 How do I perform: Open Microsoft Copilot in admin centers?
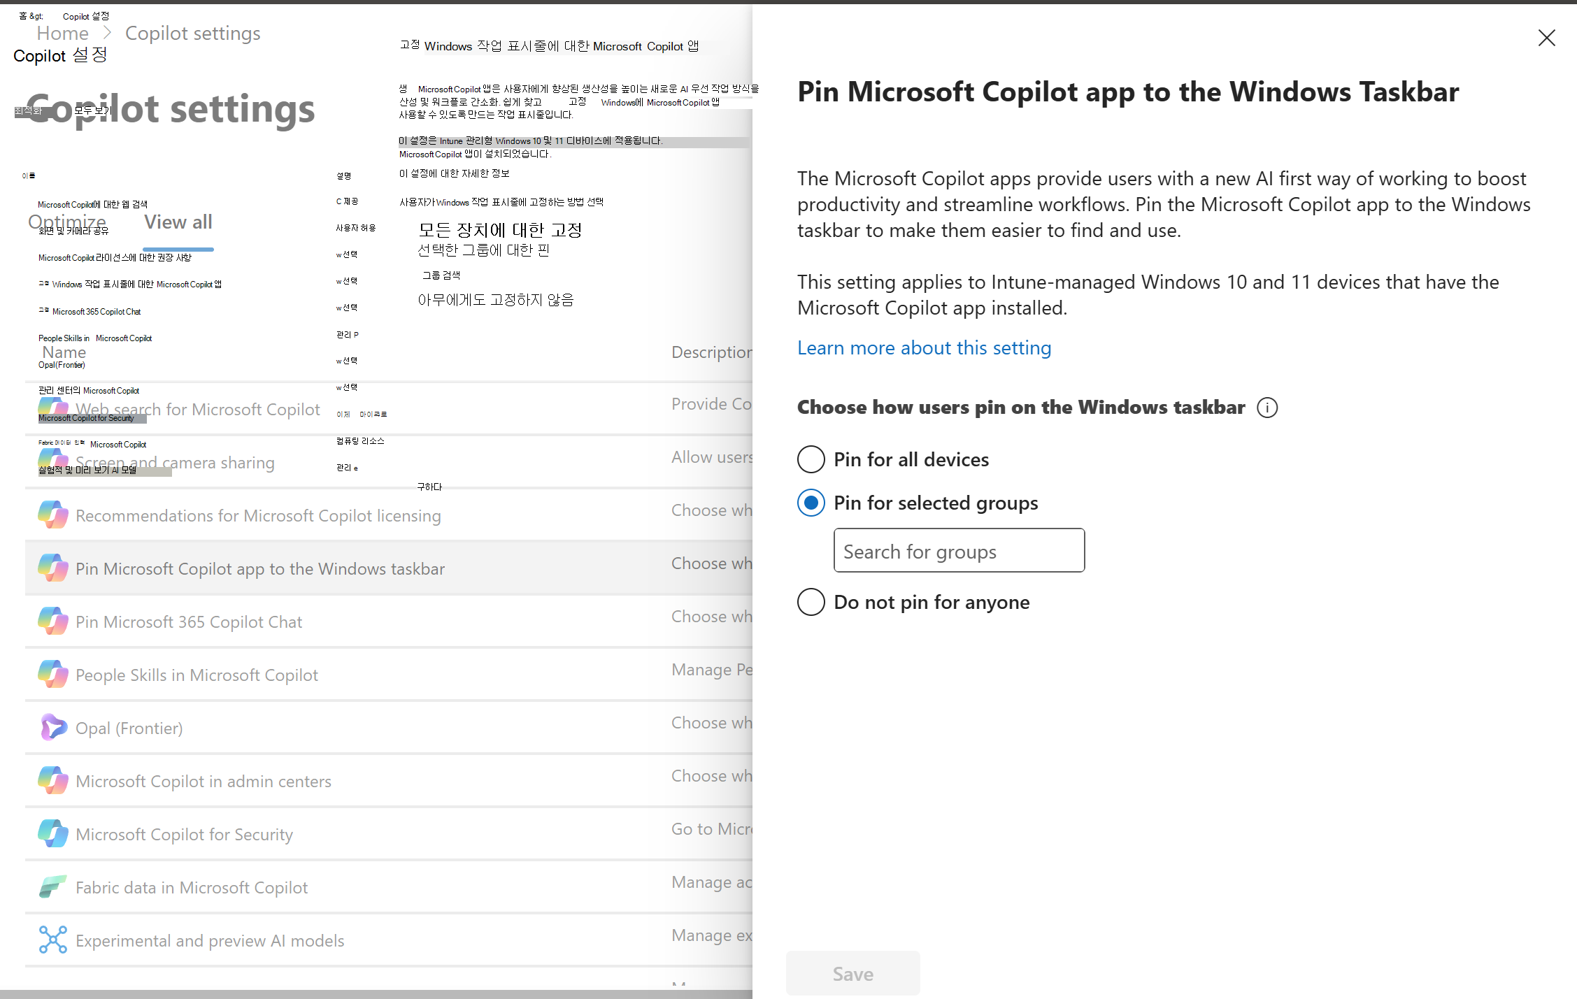tap(204, 782)
